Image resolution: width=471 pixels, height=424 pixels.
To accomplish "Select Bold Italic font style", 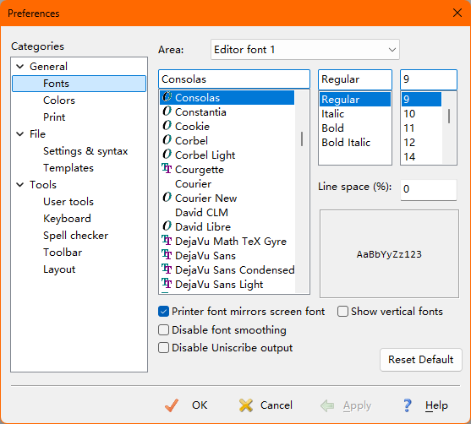I will [355, 142].
